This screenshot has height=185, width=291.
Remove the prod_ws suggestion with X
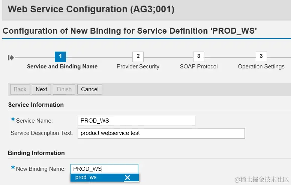(127, 178)
